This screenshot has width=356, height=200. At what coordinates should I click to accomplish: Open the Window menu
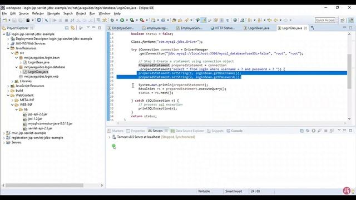(105, 13)
